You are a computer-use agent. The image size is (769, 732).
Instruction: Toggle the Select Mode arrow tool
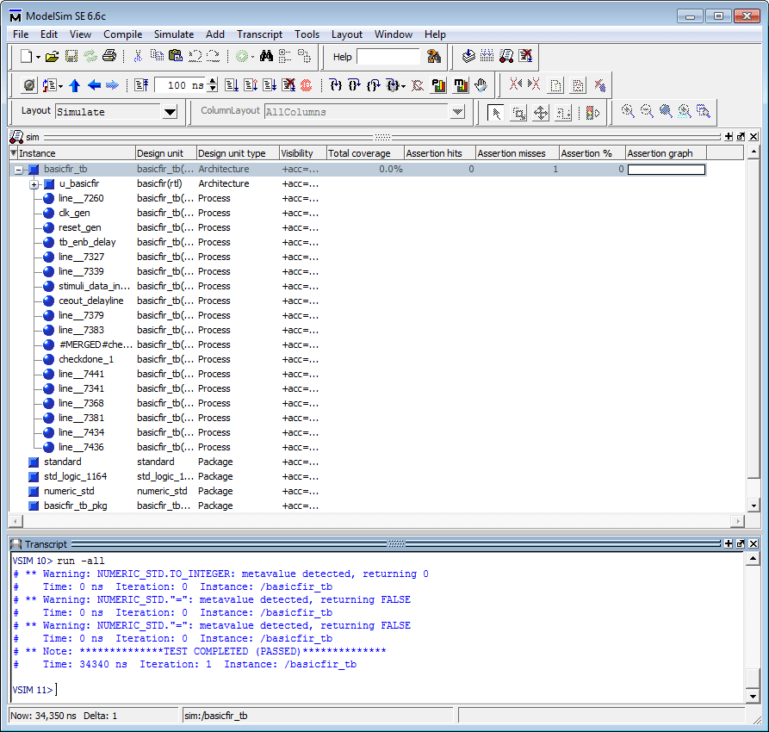point(496,112)
